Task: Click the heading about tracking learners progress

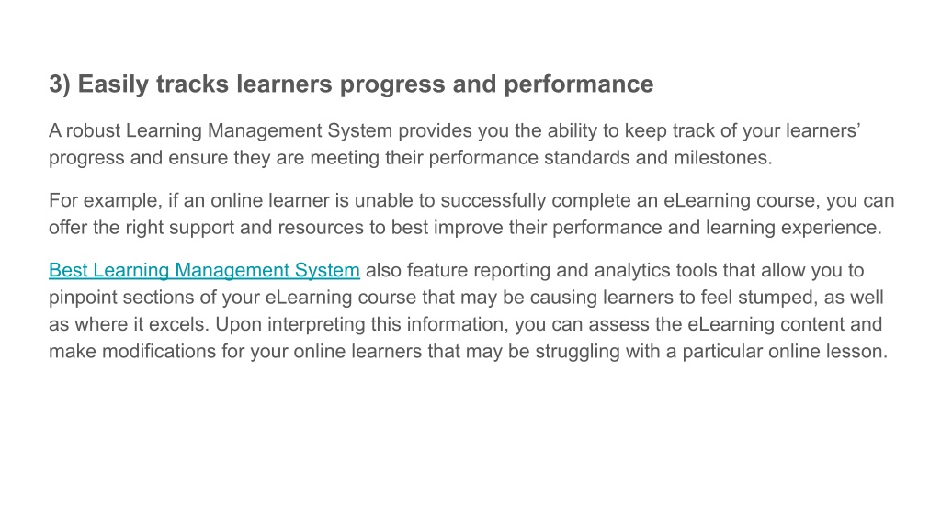Action: pos(351,84)
